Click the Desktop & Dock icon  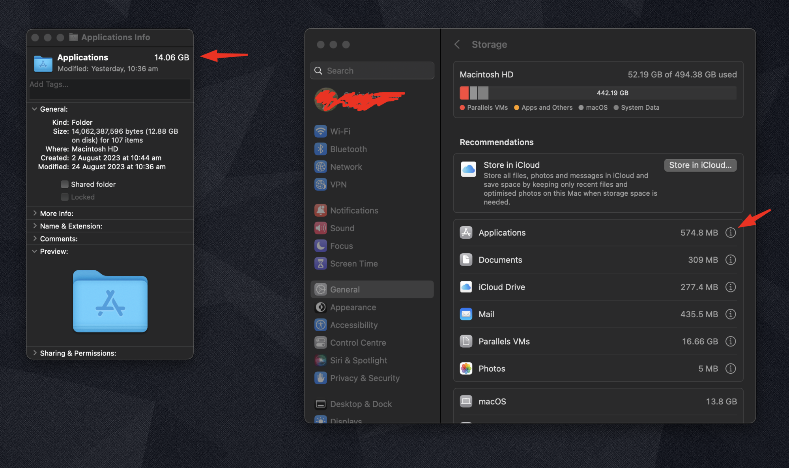click(x=321, y=404)
